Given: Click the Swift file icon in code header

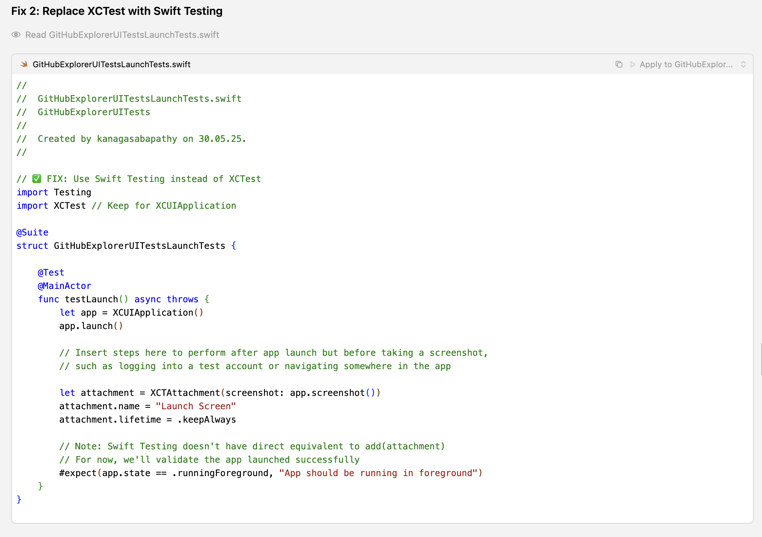Looking at the screenshot, I should tap(24, 64).
